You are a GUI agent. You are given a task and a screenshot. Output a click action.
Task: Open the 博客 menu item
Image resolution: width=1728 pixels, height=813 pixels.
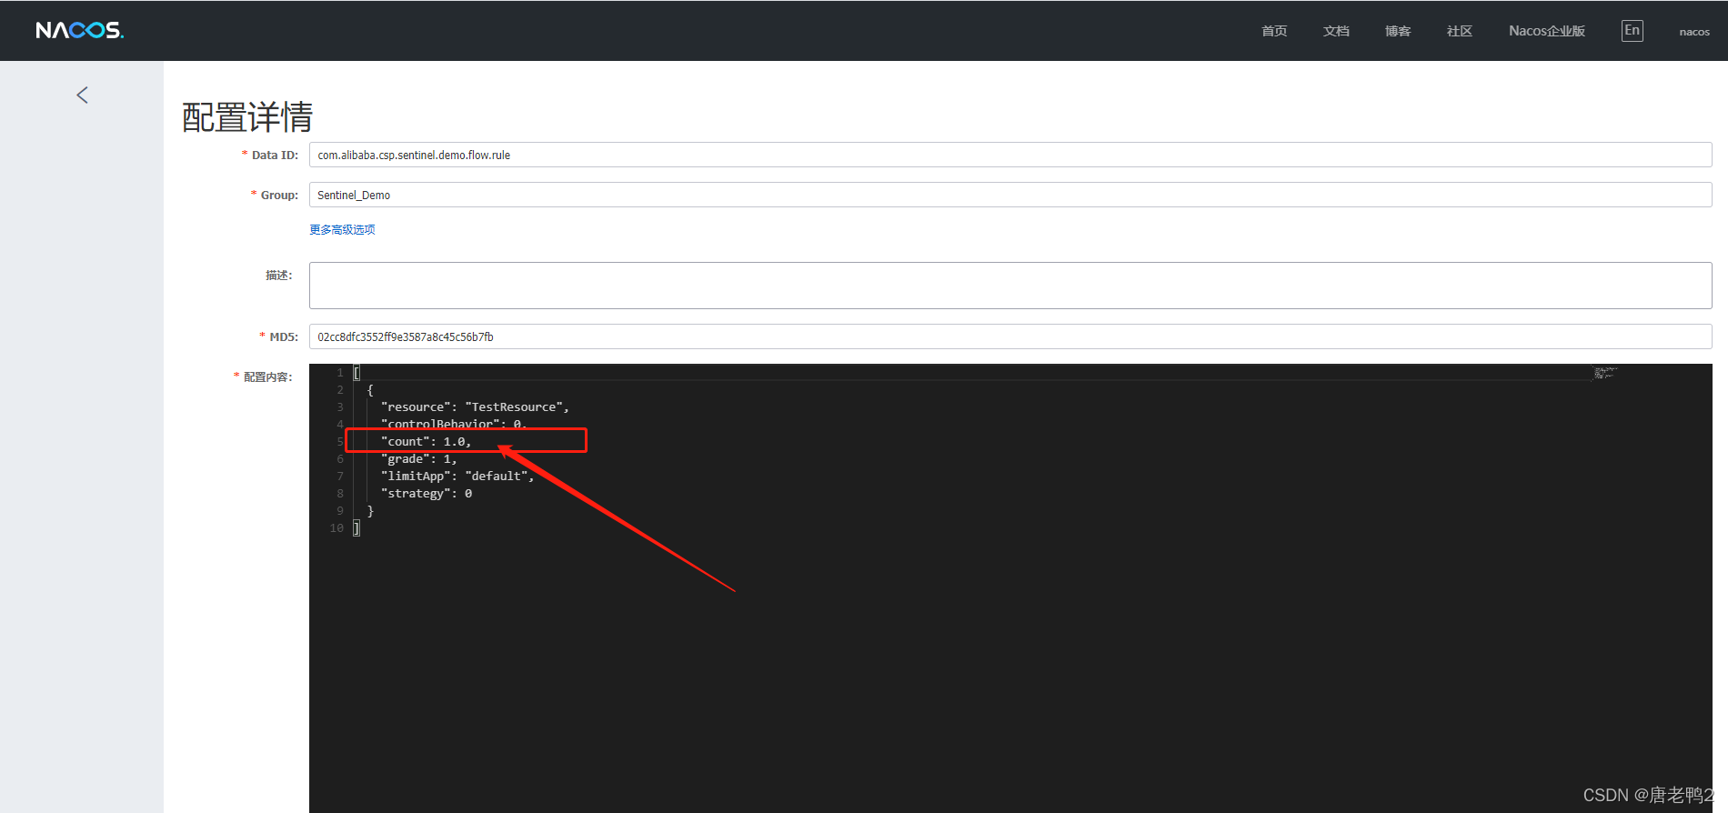[1398, 31]
